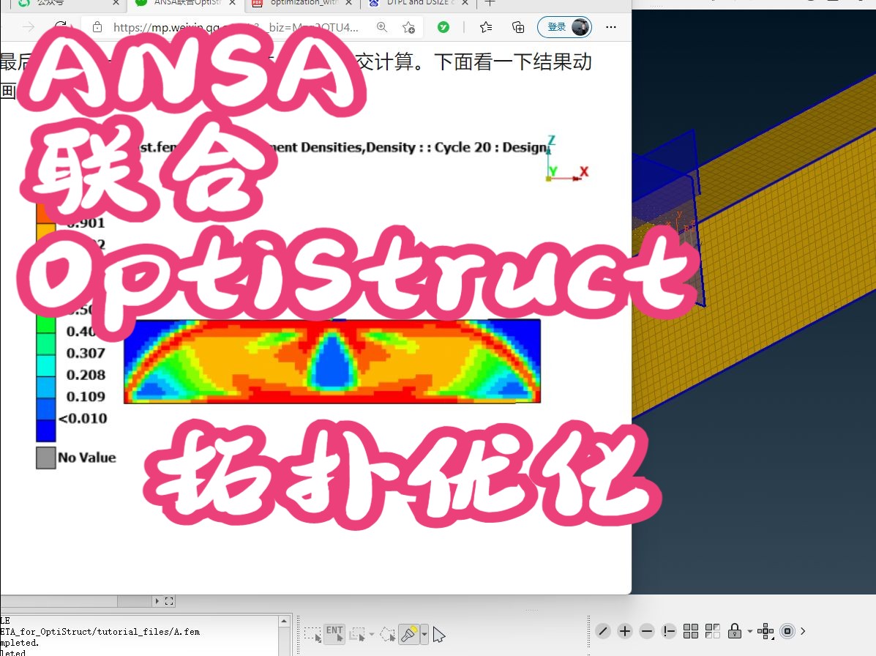The image size is (876, 656).
Task: Click the ANSA cross-shaped squares icon
Action: [x=765, y=631]
